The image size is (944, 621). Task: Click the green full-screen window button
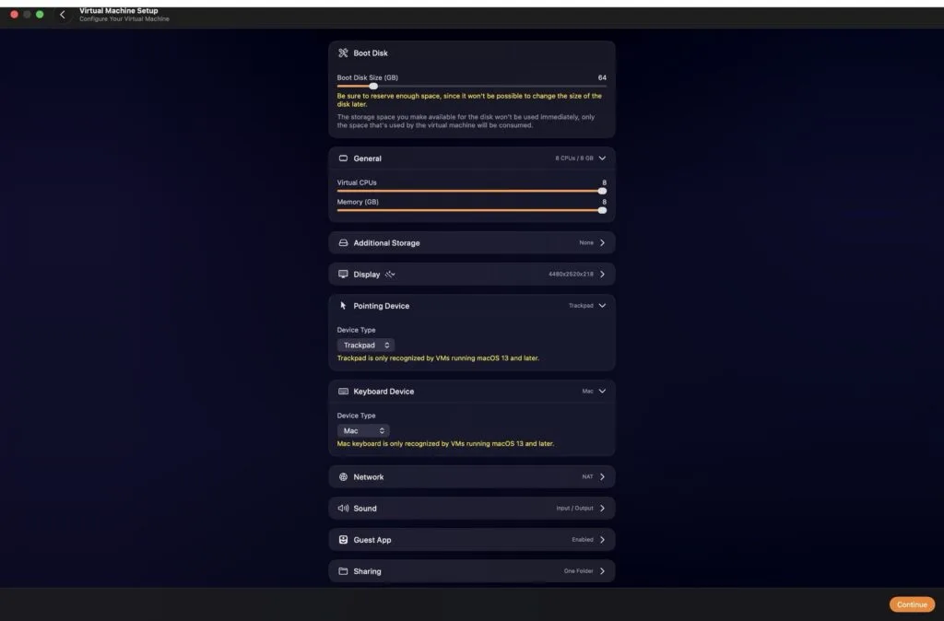[40, 15]
